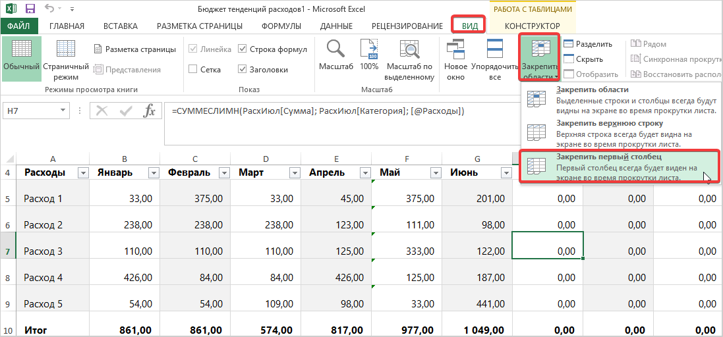Open the Расходы column filter dropdown
This screenshot has height=337, width=723.
(x=83, y=173)
